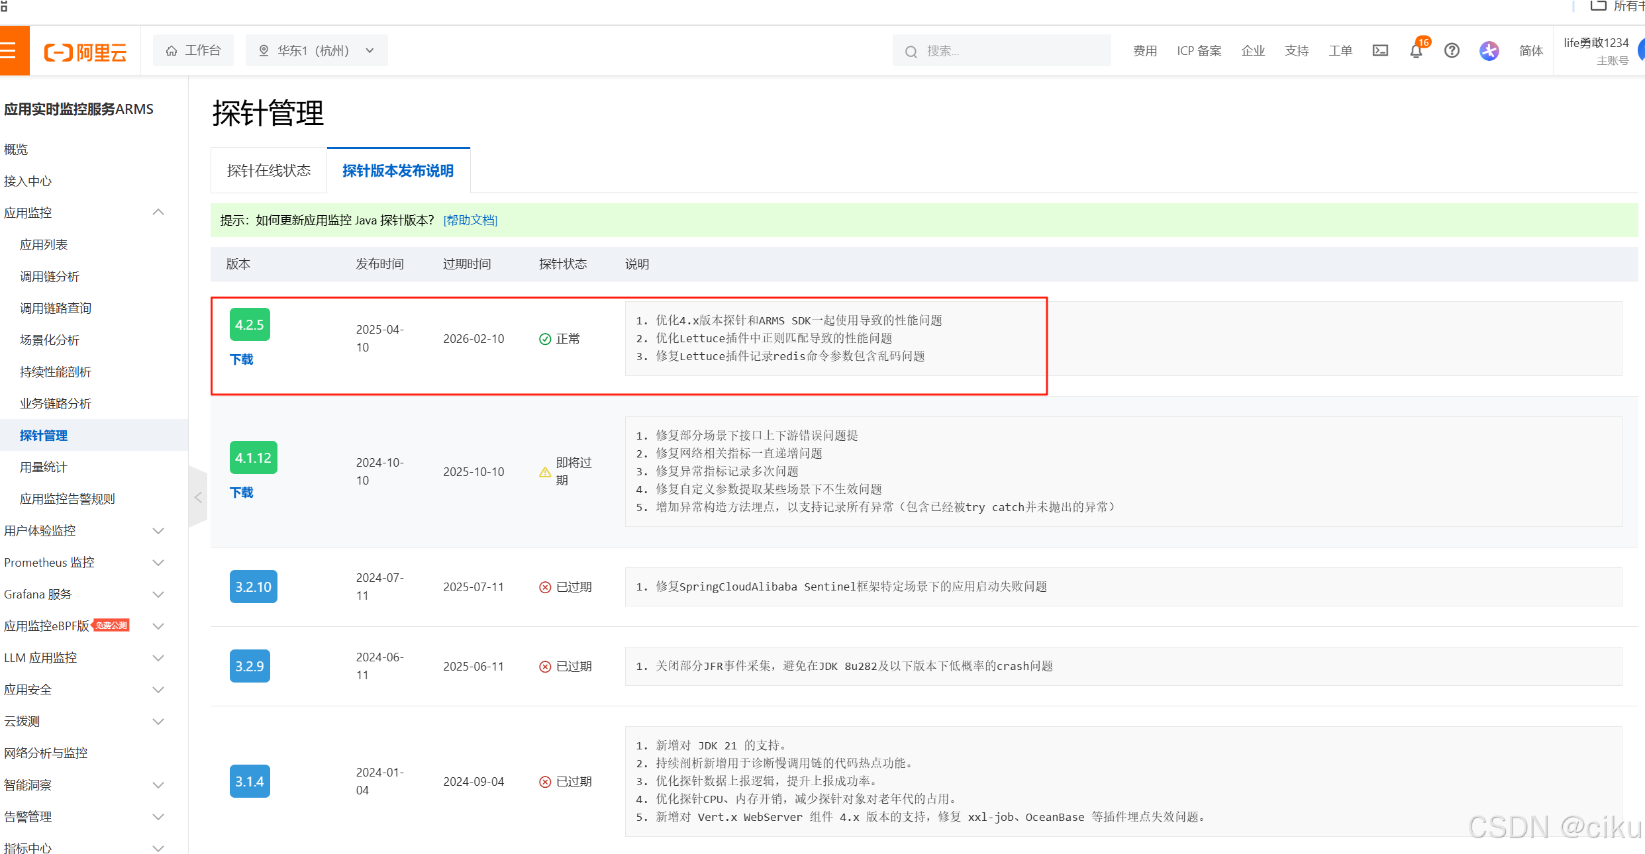Click the purple AI assistant icon
This screenshot has width=1645, height=854.
[x=1489, y=51]
